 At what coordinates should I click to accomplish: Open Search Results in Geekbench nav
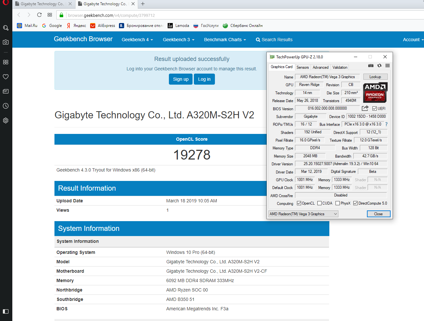pos(274,40)
